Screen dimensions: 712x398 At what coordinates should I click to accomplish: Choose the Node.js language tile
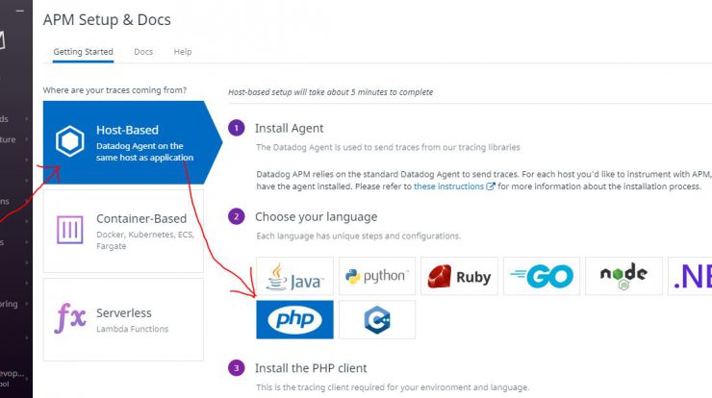[x=623, y=276]
